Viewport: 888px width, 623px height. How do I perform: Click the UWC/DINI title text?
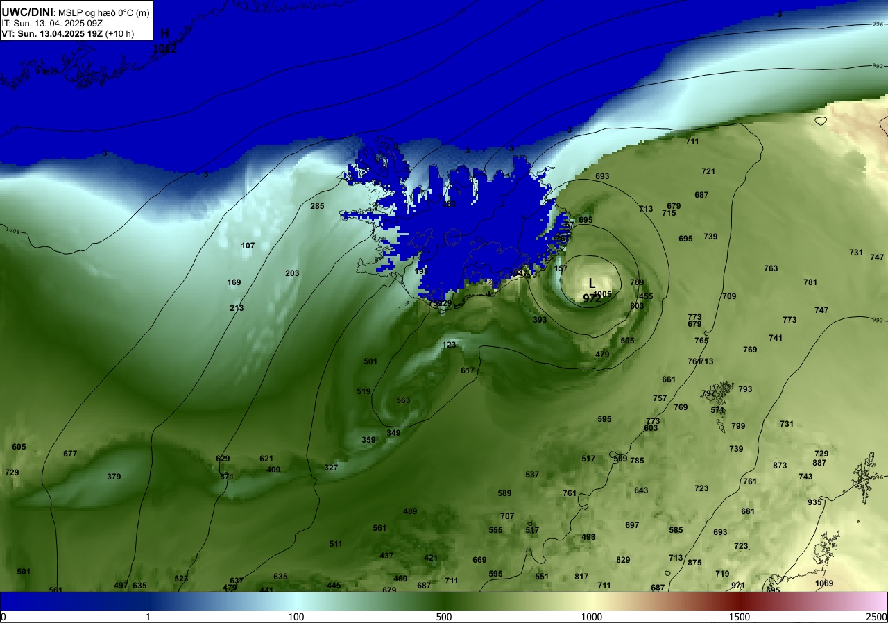pyautogui.click(x=27, y=11)
